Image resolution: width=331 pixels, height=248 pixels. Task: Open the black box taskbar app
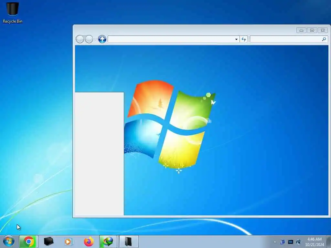coord(48,242)
